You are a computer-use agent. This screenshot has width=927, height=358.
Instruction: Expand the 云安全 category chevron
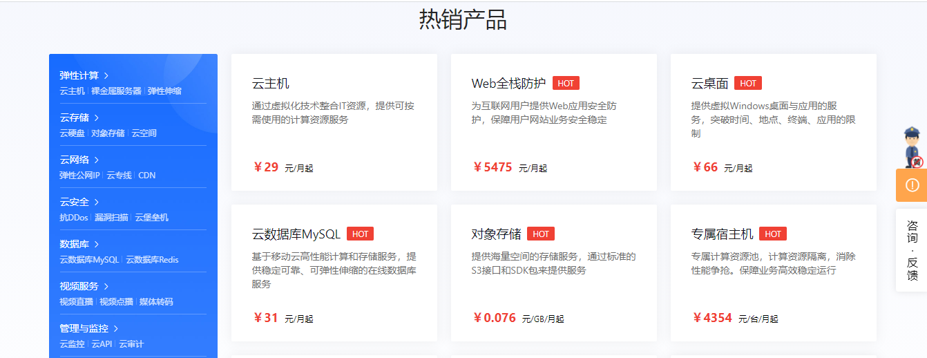(x=97, y=202)
